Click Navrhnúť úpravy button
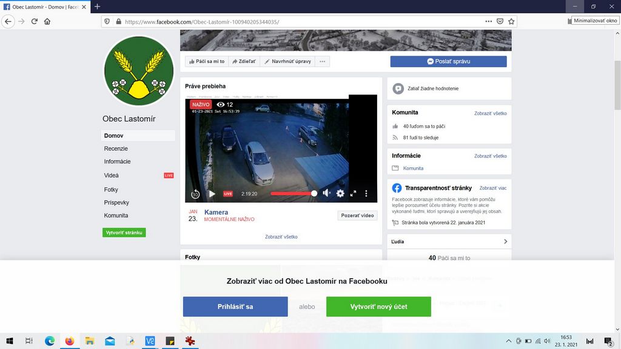 pos(287,61)
